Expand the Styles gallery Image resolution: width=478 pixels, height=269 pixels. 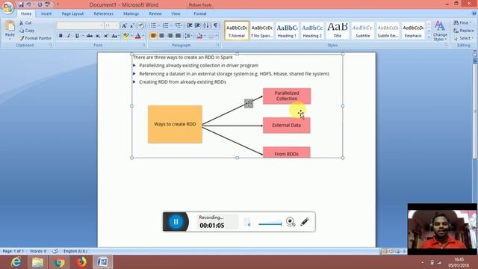[x=429, y=37]
